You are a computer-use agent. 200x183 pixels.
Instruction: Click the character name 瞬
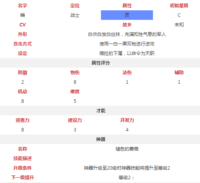(23, 15)
